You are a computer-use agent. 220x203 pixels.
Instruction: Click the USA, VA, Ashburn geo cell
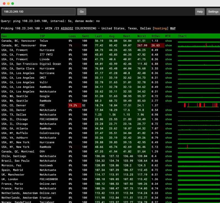pos(15,138)
